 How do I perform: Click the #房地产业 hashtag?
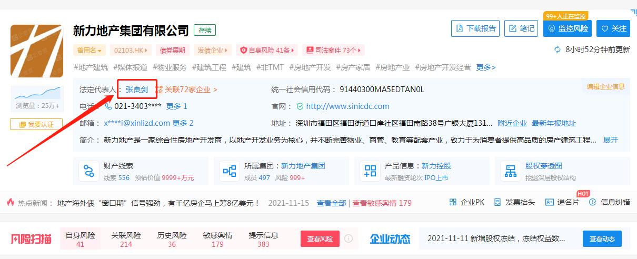pos(392,67)
